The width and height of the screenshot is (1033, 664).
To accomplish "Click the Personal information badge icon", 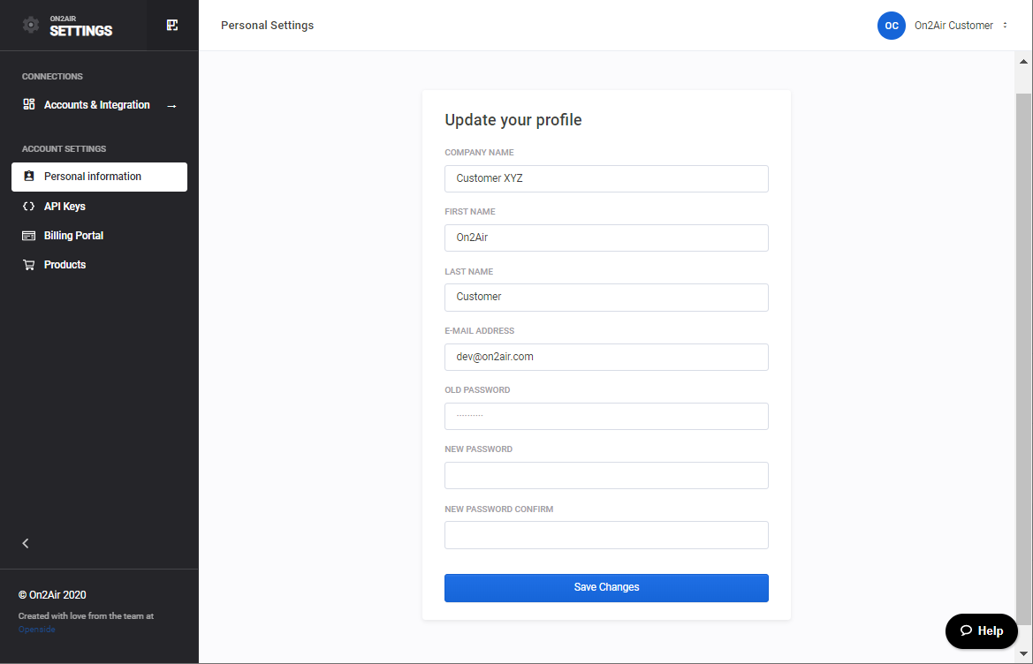I will 29,177.
